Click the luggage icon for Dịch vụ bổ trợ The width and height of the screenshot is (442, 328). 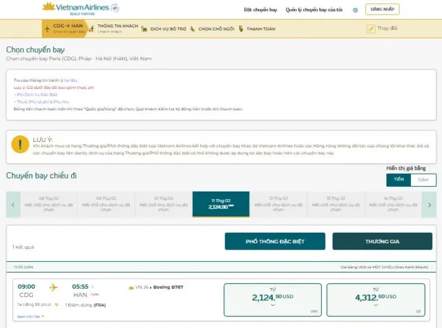coord(144,29)
